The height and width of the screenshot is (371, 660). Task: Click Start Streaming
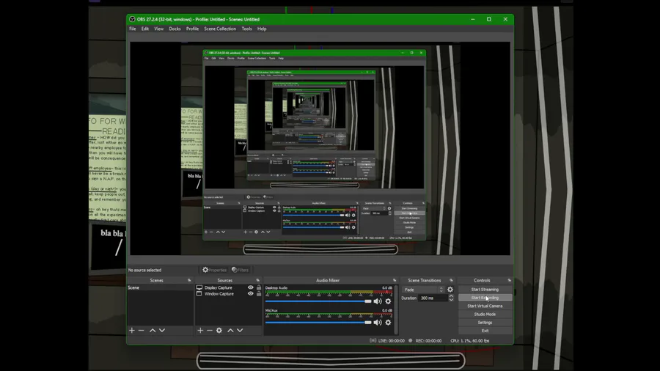tap(485, 290)
